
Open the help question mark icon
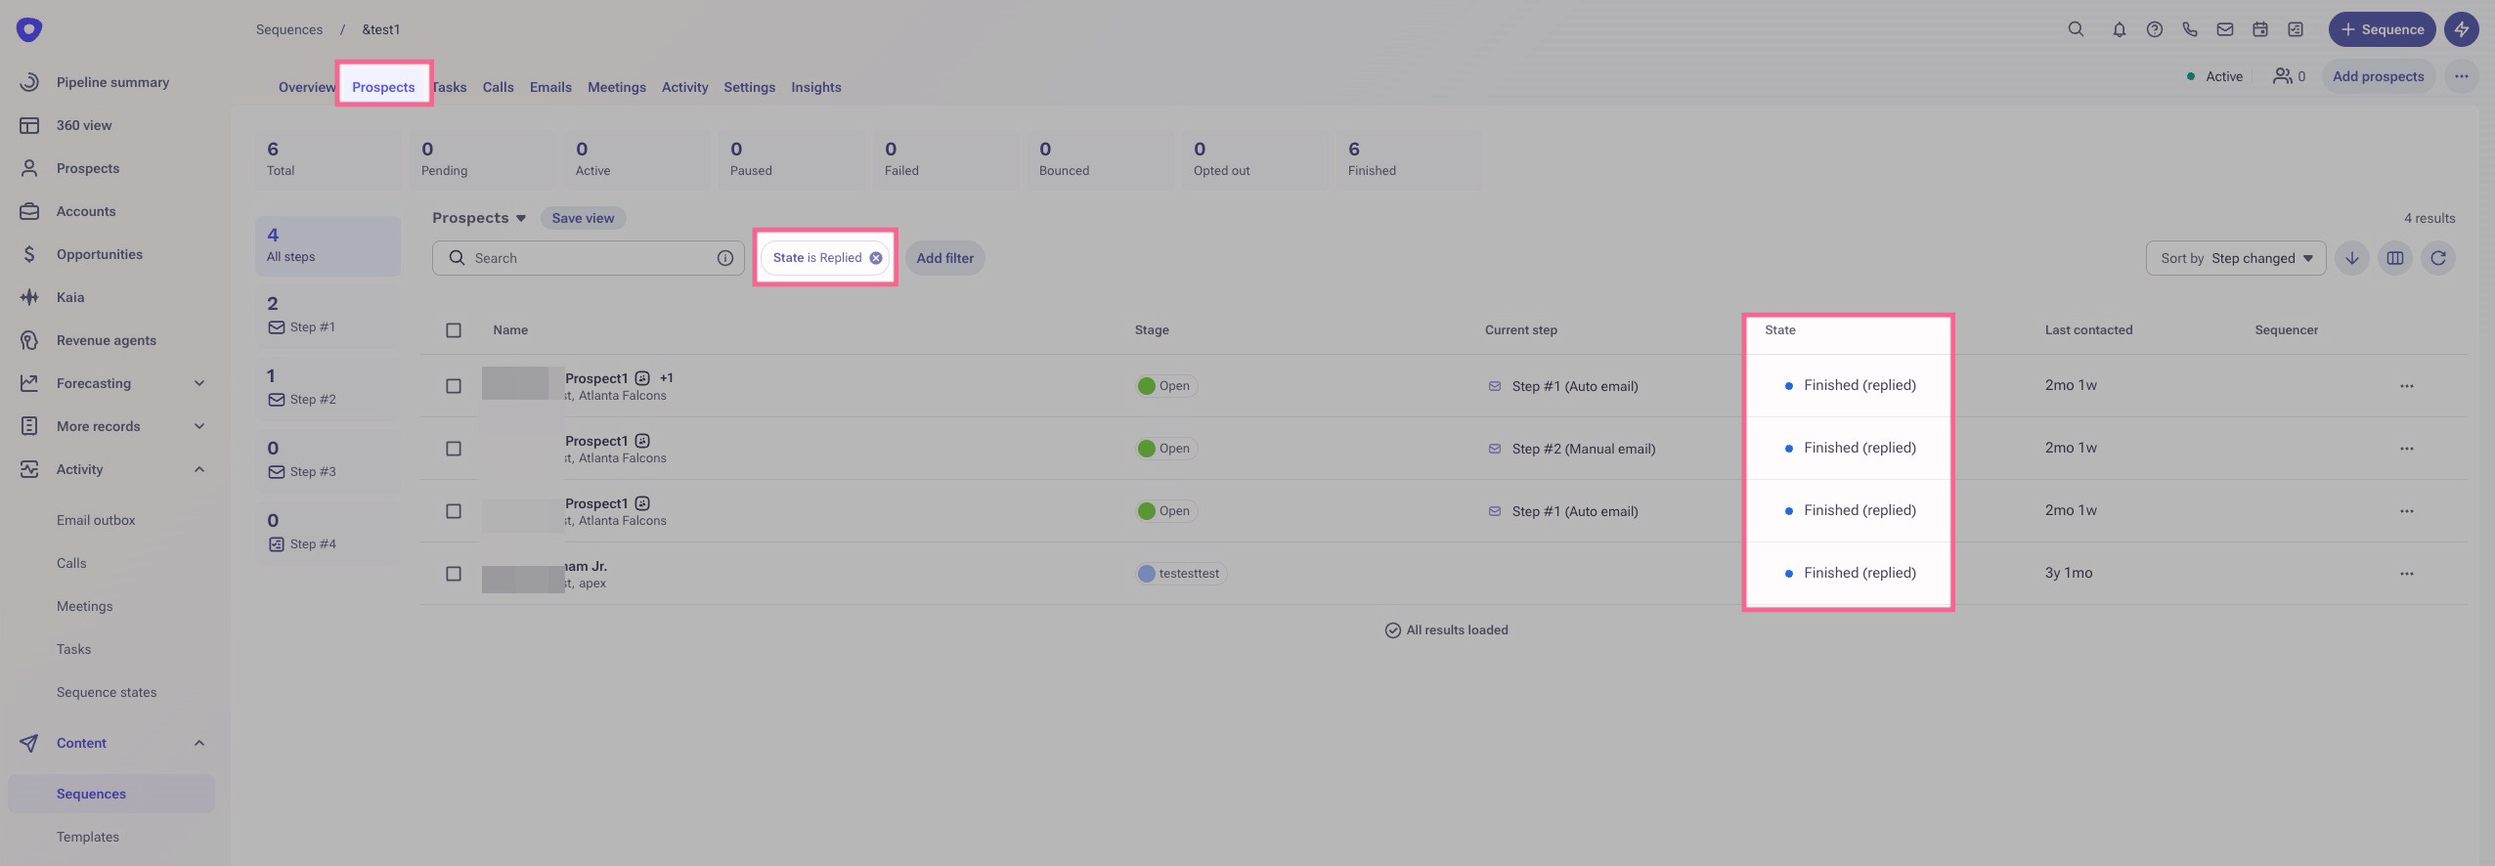(x=2154, y=29)
